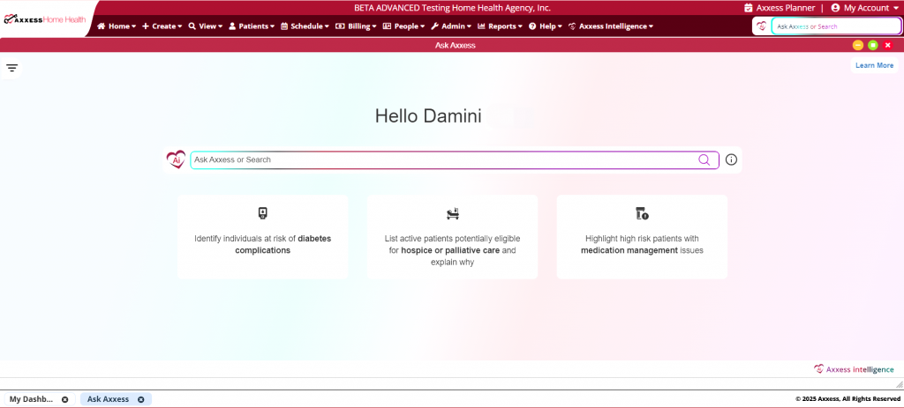Click the Hello Damini greeting text
This screenshot has height=408, width=904.
pos(428,115)
